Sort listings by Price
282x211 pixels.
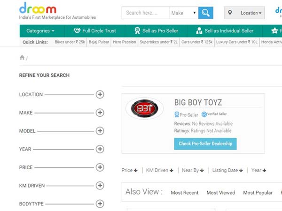pos(129,170)
